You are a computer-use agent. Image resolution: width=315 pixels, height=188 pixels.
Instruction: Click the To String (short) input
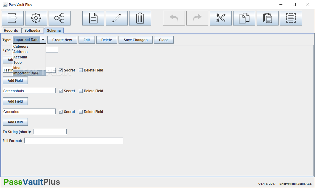point(50,132)
